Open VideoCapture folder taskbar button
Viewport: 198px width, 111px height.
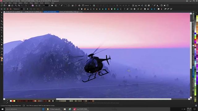(x=54, y=109)
